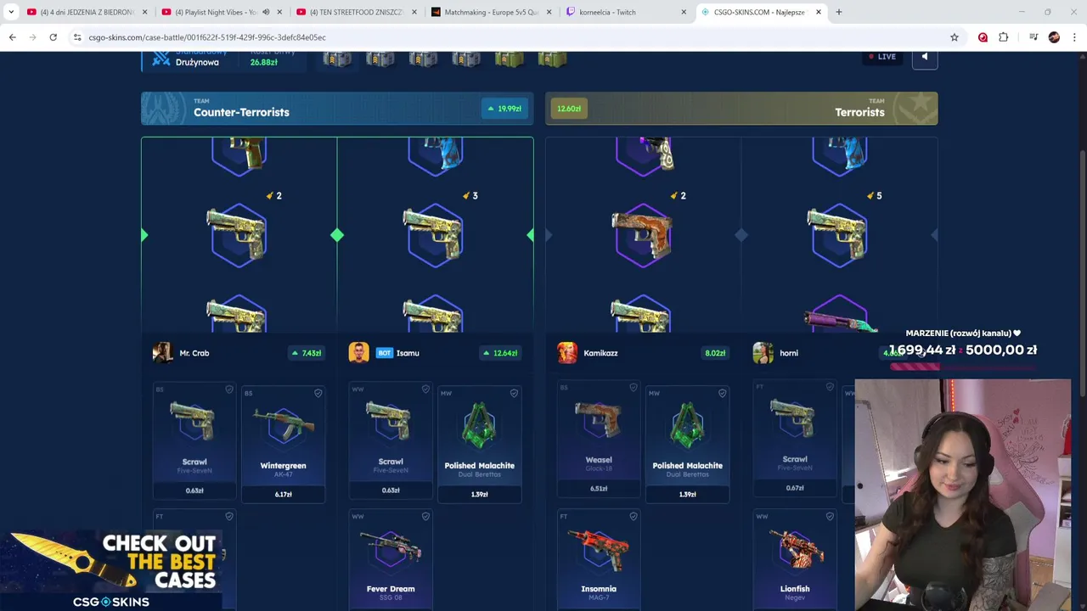This screenshot has height=611, width=1087.
Task: Open the tab search chevron dropdown
Action: click(11, 12)
